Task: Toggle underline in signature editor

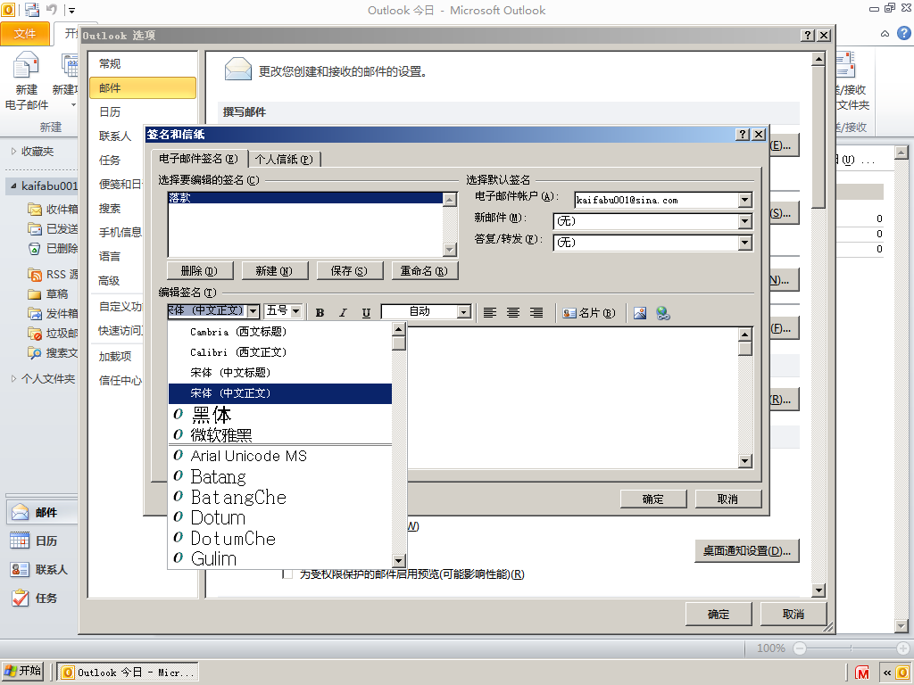Action: pyautogui.click(x=366, y=313)
